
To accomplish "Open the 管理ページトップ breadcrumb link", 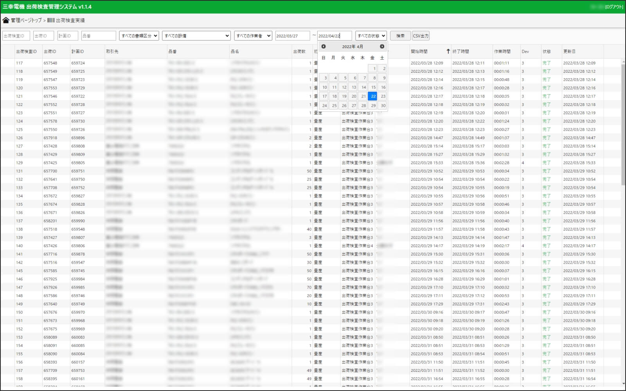I will pos(26,20).
